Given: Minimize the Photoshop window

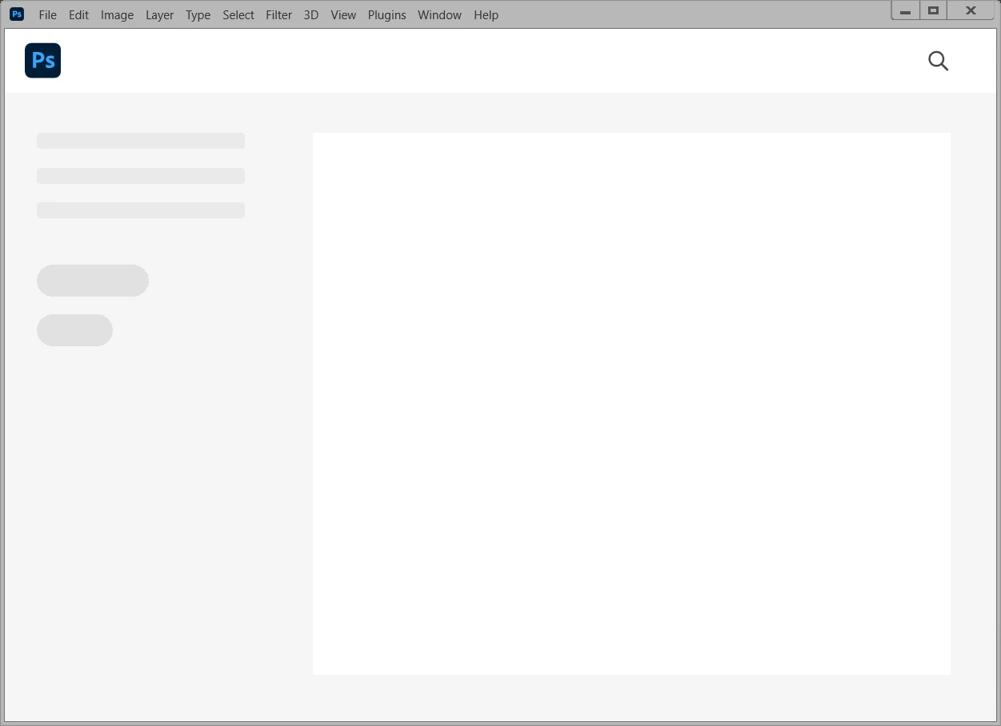Looking at the screenshot, I should click(906, 10).
